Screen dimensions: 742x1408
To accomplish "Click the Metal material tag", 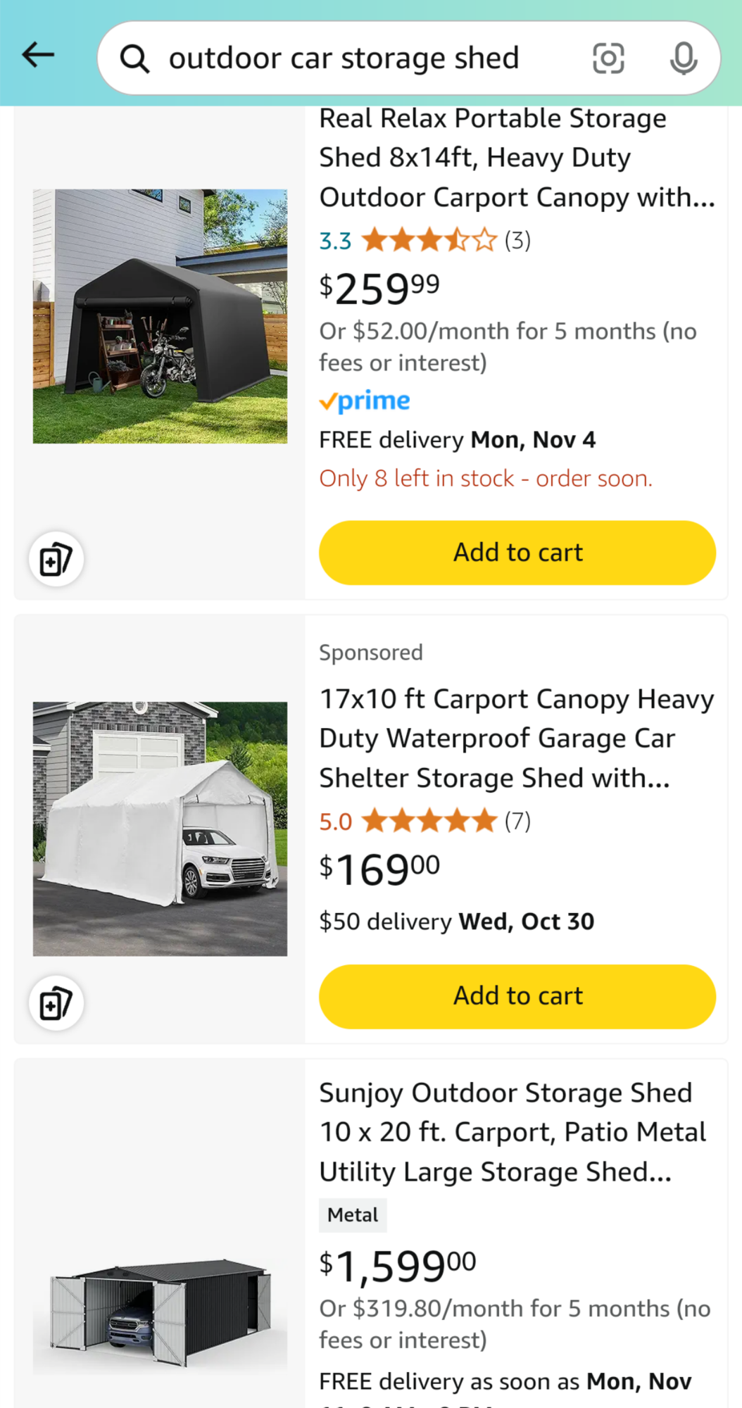I will (353, 1215).
